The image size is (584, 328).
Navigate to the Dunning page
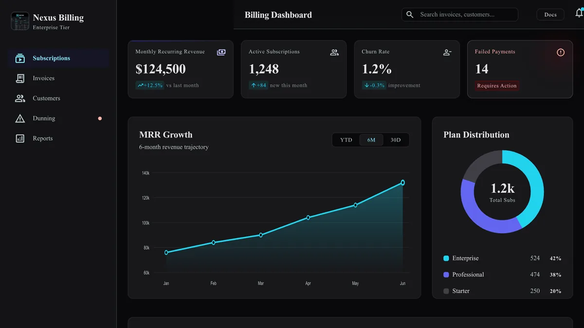tap(58, 119)
